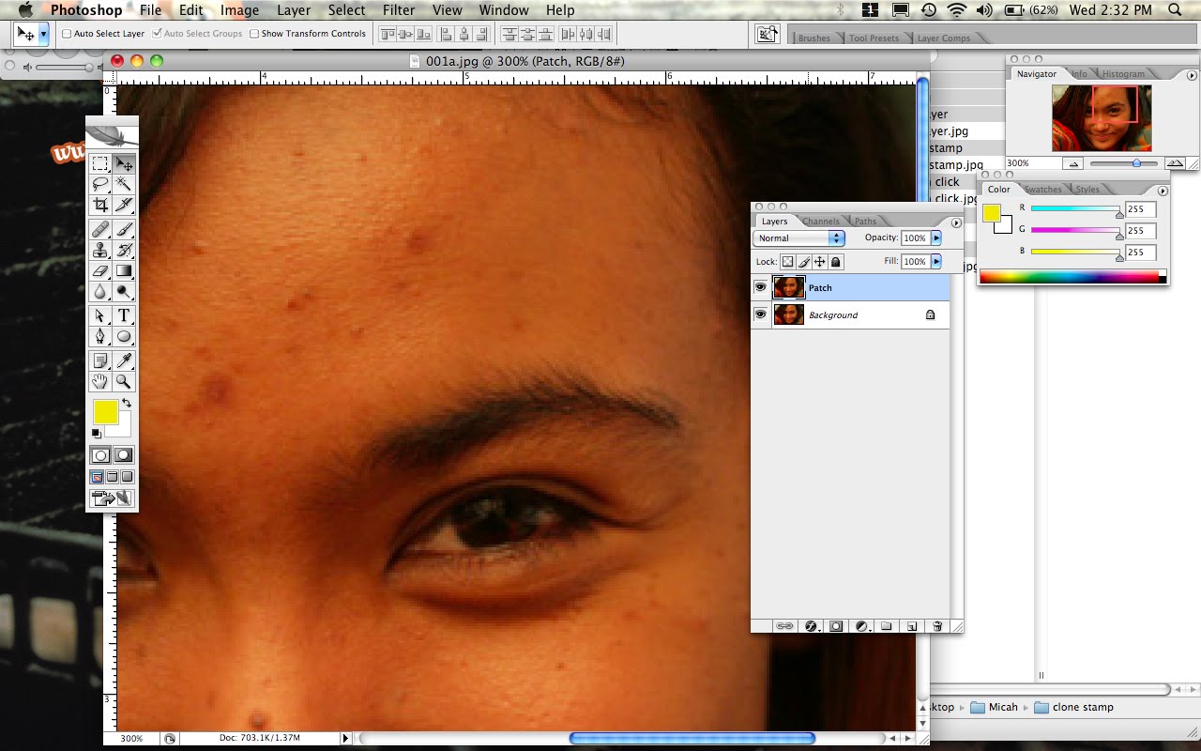Open blend mode Normal dropdown
The image size is (1201, 751).
point(799,238)
